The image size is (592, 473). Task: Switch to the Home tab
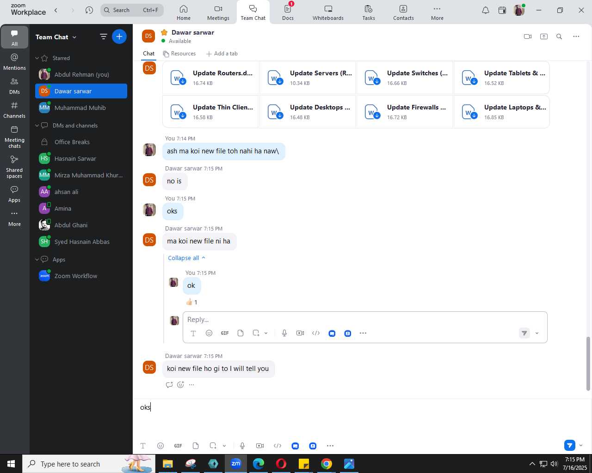pyautogui.click(x=184, y=12)
